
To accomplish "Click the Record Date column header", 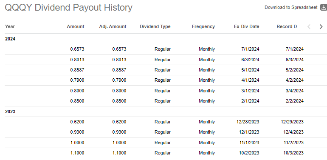I will point(287,26).
